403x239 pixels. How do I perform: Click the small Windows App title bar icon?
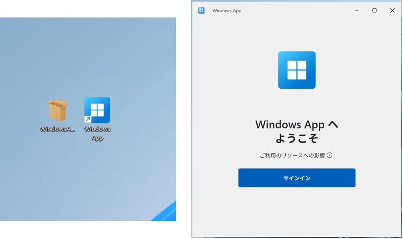tap(201, 10)
